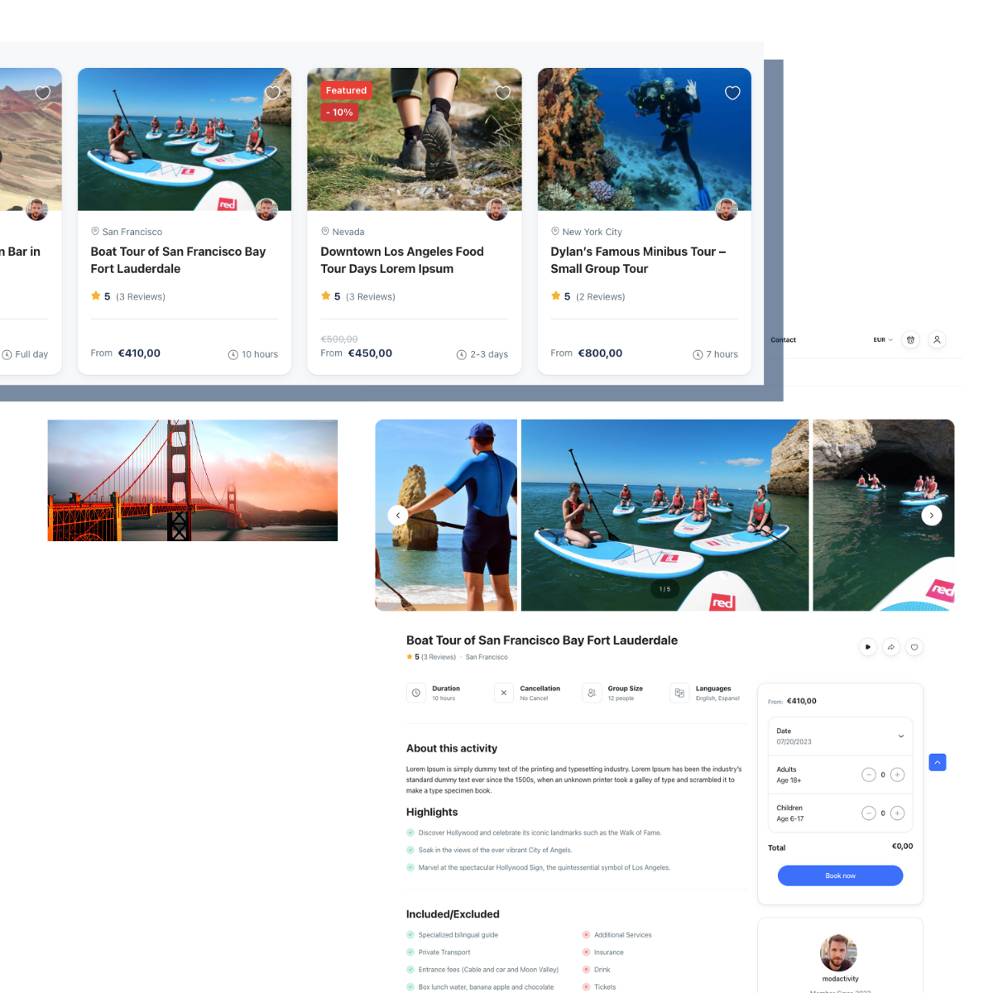Click the Book now button

(840, 875)
